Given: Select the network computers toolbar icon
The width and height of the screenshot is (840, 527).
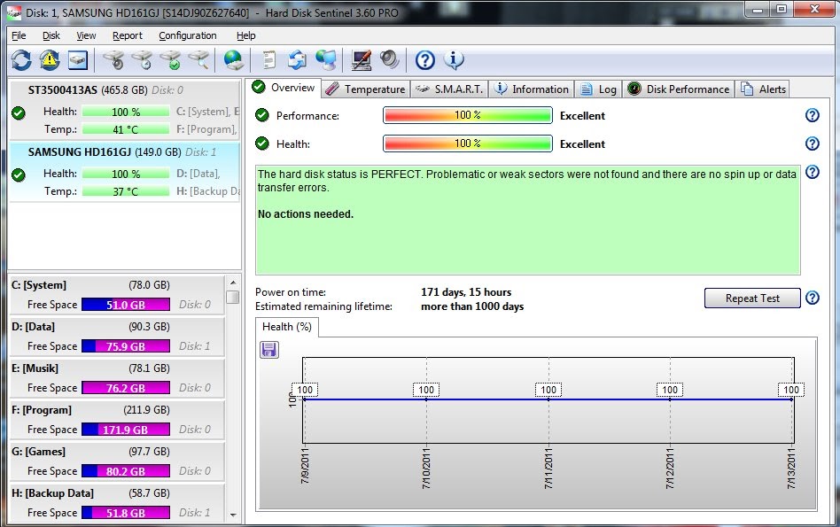Looking at the screenshot, I should 326,59.
